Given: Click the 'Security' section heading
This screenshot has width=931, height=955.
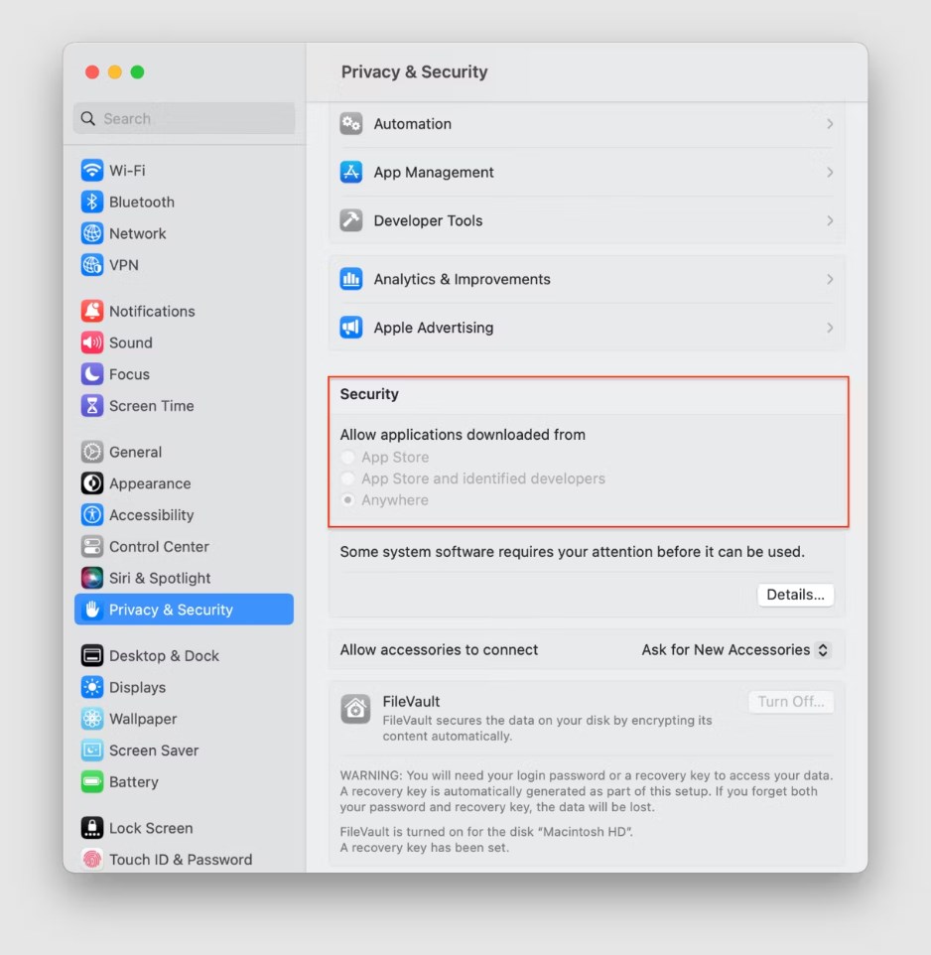Looking at the screenshot, I should 369,394.
